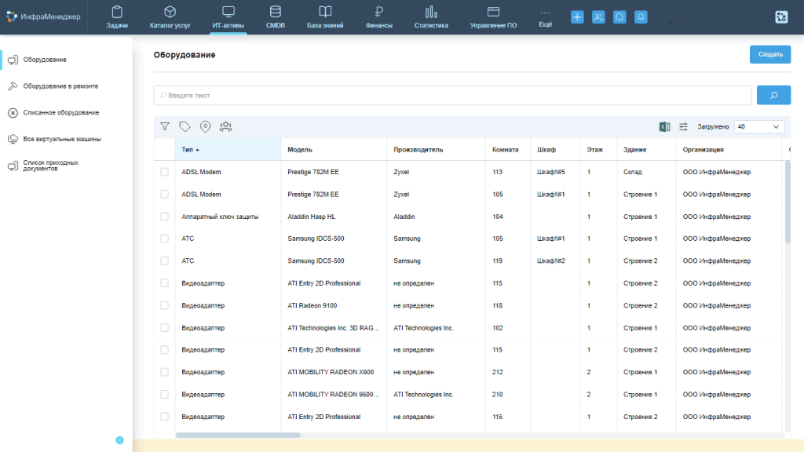Image resolution: width=804 pixels, height=452 pixels.
Task: Open Оборудование в ремонте in sidebar
Action: [60, 86]
